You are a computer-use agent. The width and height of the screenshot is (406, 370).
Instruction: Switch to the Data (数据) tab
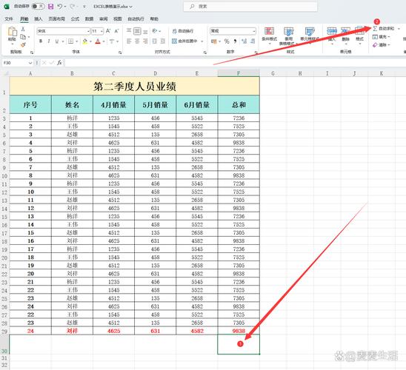pos(90,19)
